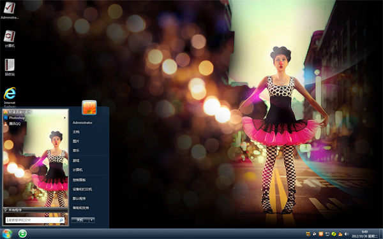Launch the green browser taskbar icon

pyautogui.click(x=22, y=234)
